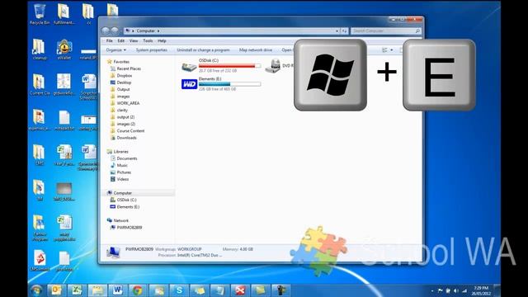528x297 pixels.
Task: Open Course Content under Favorites
Action: tap(130, 130)
